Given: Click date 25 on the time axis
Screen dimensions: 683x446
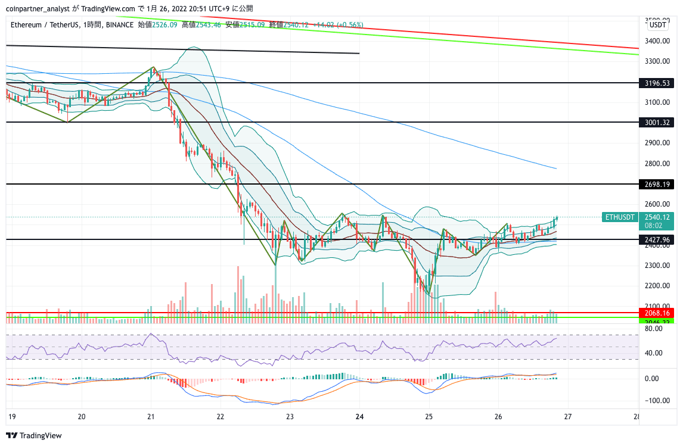Looking at the screenshot, I should [429, 417].
